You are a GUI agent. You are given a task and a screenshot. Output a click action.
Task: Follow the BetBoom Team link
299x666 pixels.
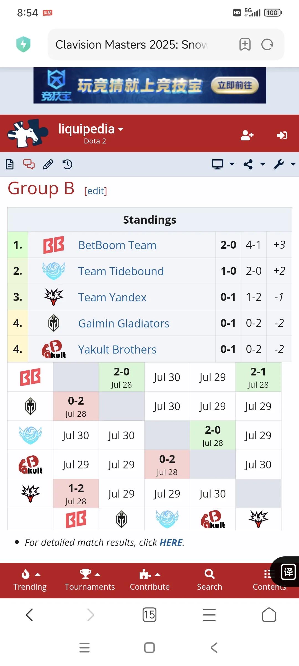pos(117,245)
